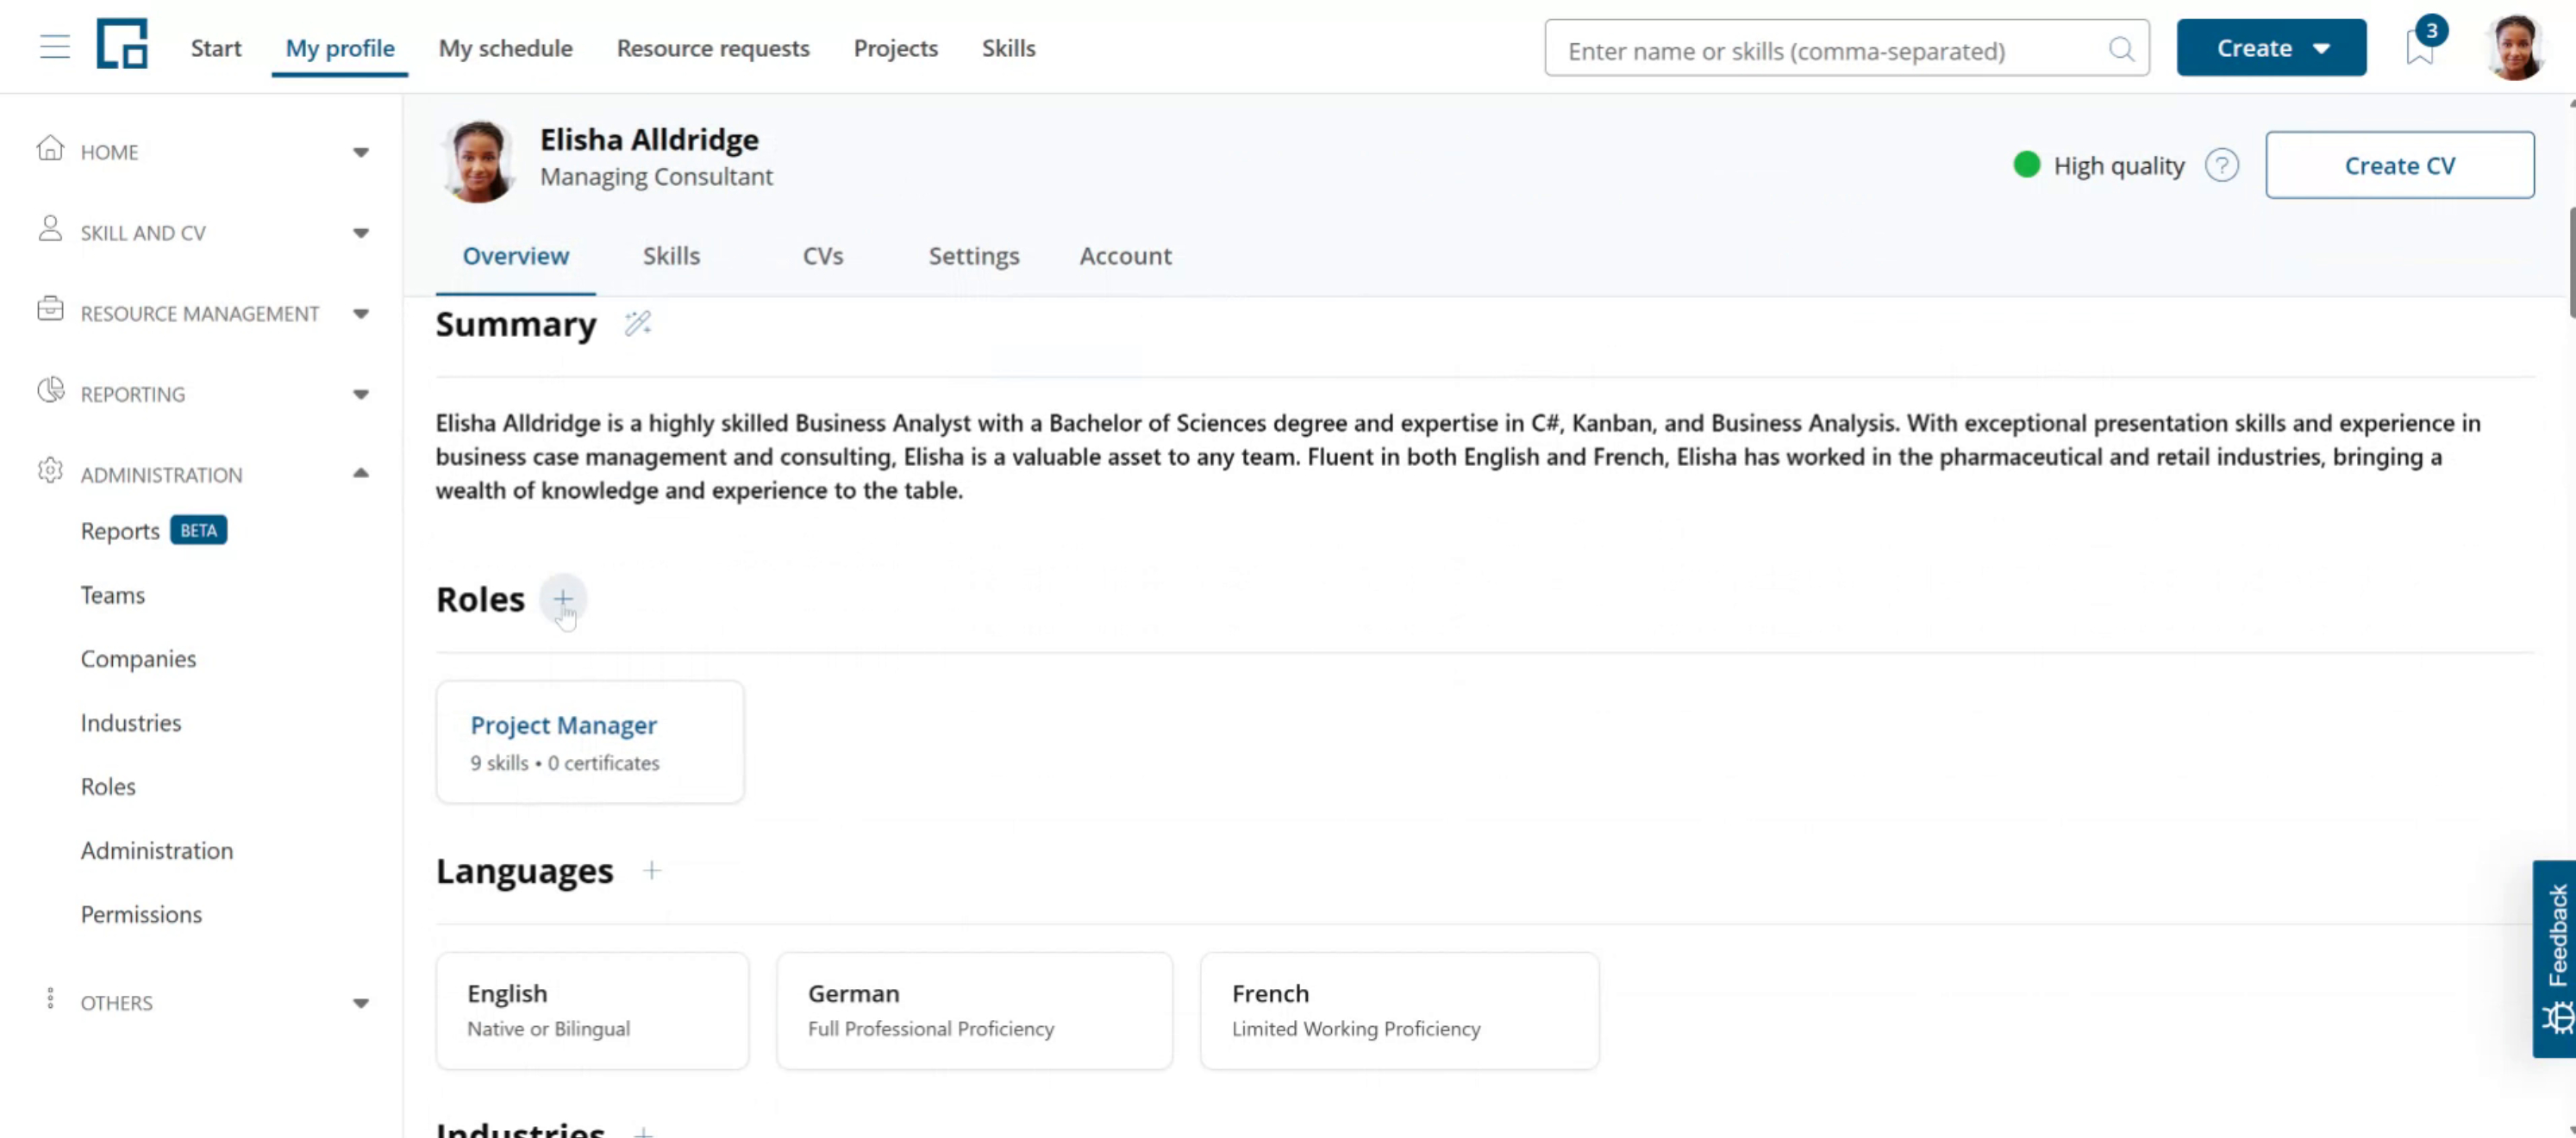Image resolution: width=2576 pixels, height=1138 pixels.
Task: Open the Project Manager role link
Action: pos(563,724)
